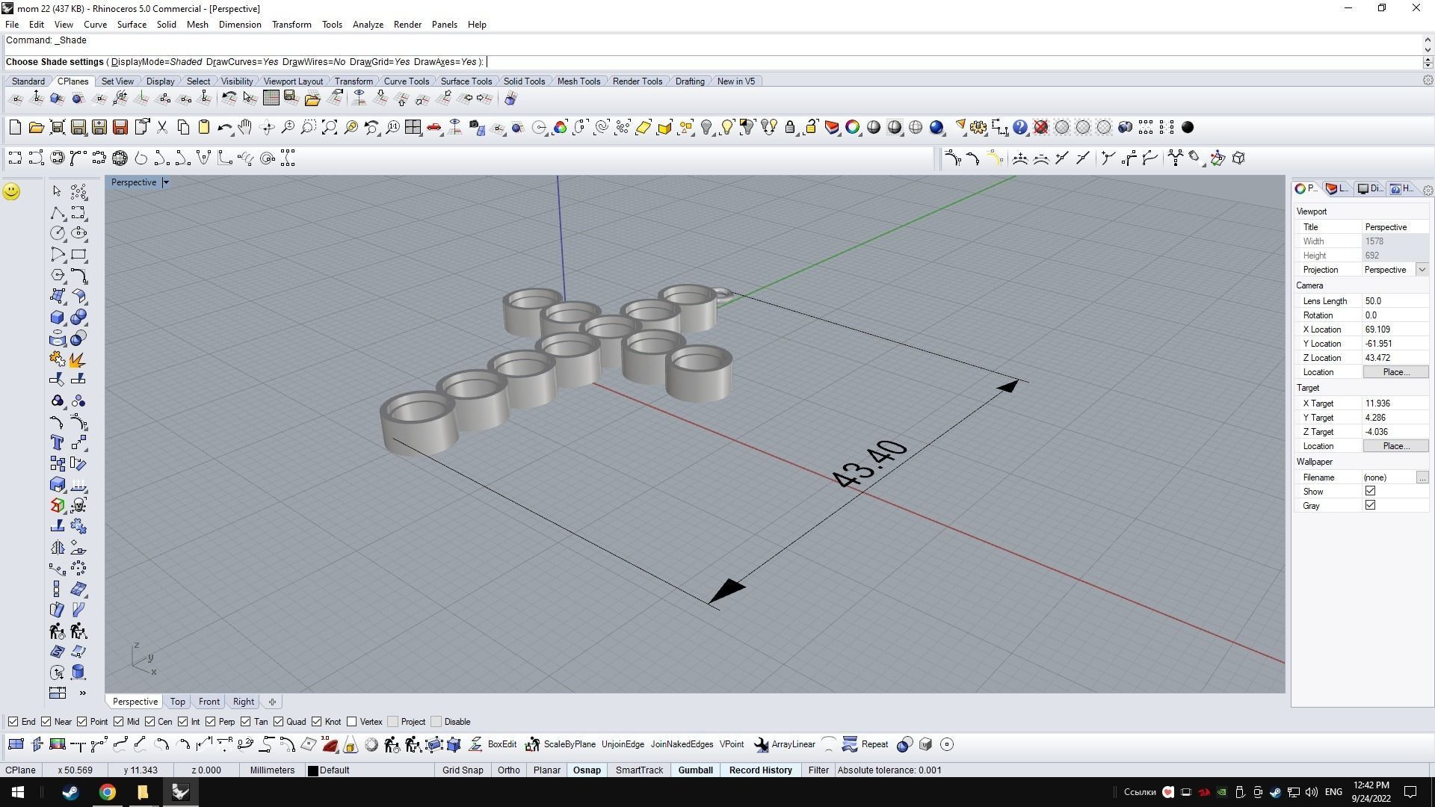This screenshot has width=1435, height=807.
Task: Click the command prompt input line
Action: (712, 62)
